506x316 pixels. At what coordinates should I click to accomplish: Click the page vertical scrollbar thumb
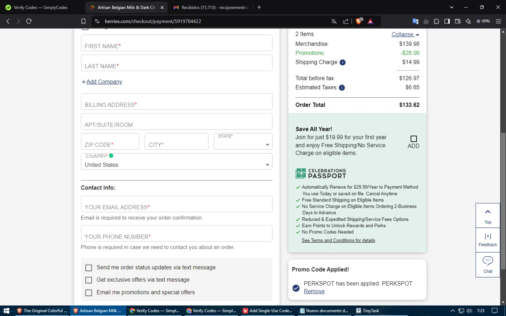(x=503, y=201)
